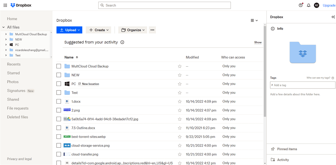Open the app grid launcher icon
Image resolution: width=336 pixels, height=165 pixels.
5,5
